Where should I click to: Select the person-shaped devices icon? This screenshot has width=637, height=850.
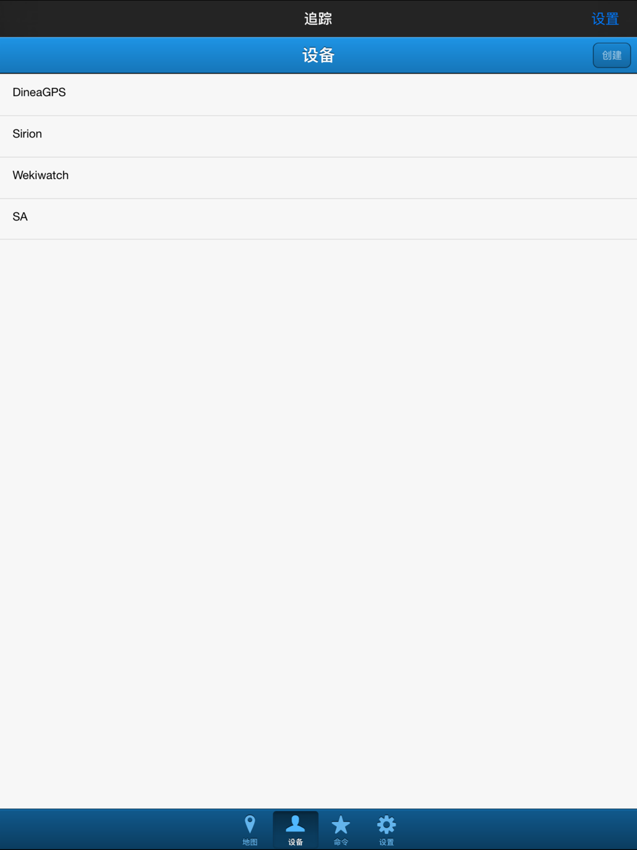[x=295, y=824]
